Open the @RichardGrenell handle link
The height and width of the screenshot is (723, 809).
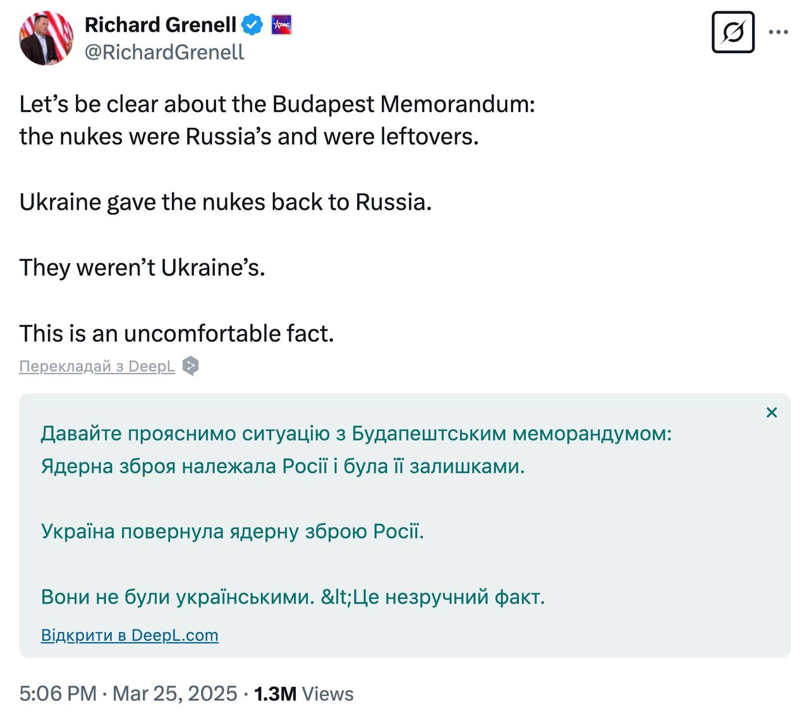[x=164, y=52]
